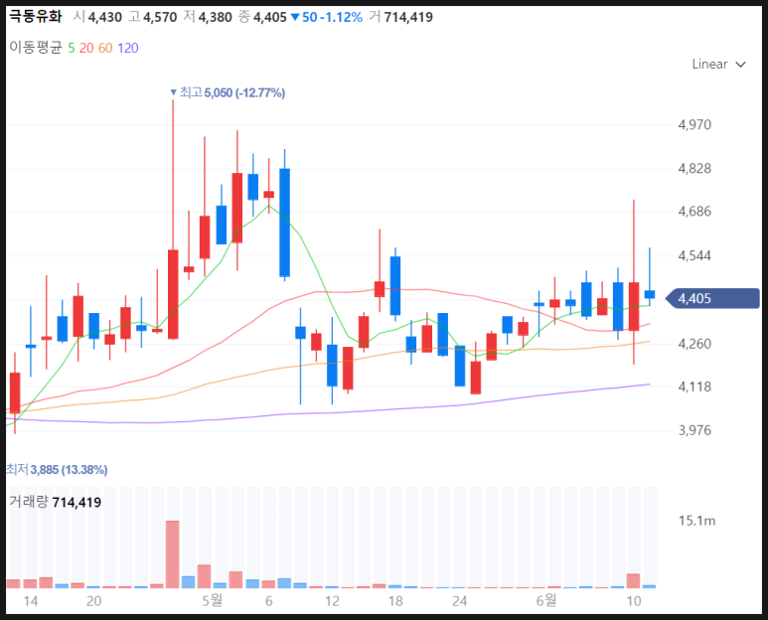The height and width of the screenshot is (620, 768).
Task: Click the 최저 3,885 low label
Action: [x=57, y=470]
